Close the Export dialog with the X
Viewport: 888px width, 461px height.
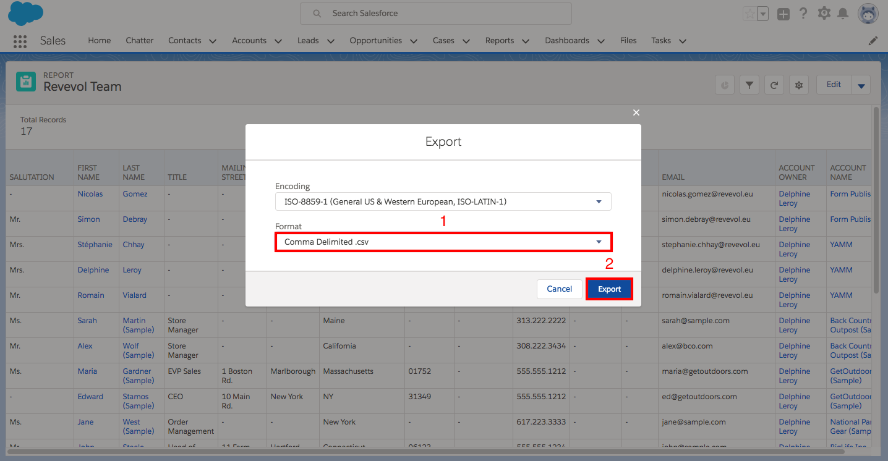[x=636, y=112]
